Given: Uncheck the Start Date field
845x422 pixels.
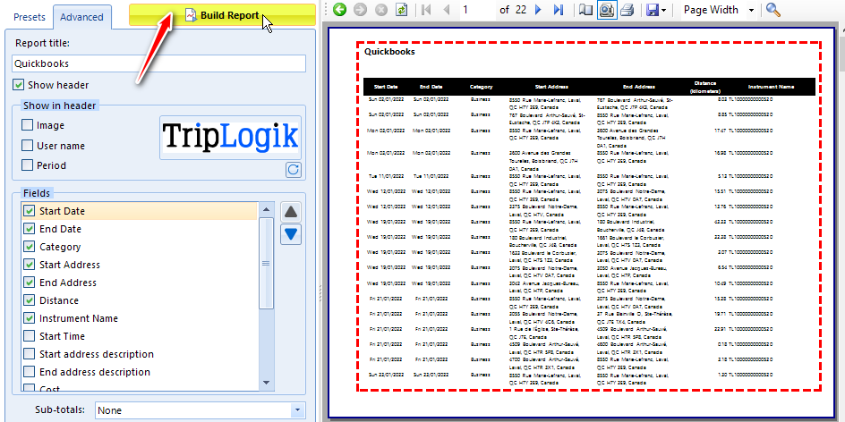Looking at the screenshot, I should [30, 211].
